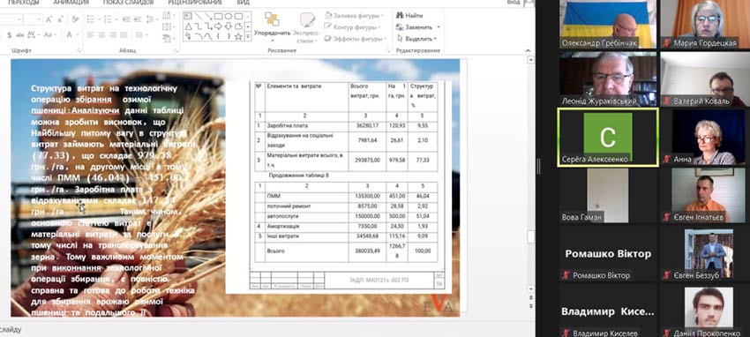750x337 pixels.
Task: Open the ПОКАЗ СЛАЙДОВ tab
Action: 128,3
